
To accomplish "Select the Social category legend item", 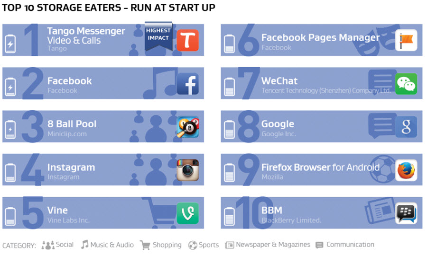I will point(57,245).
